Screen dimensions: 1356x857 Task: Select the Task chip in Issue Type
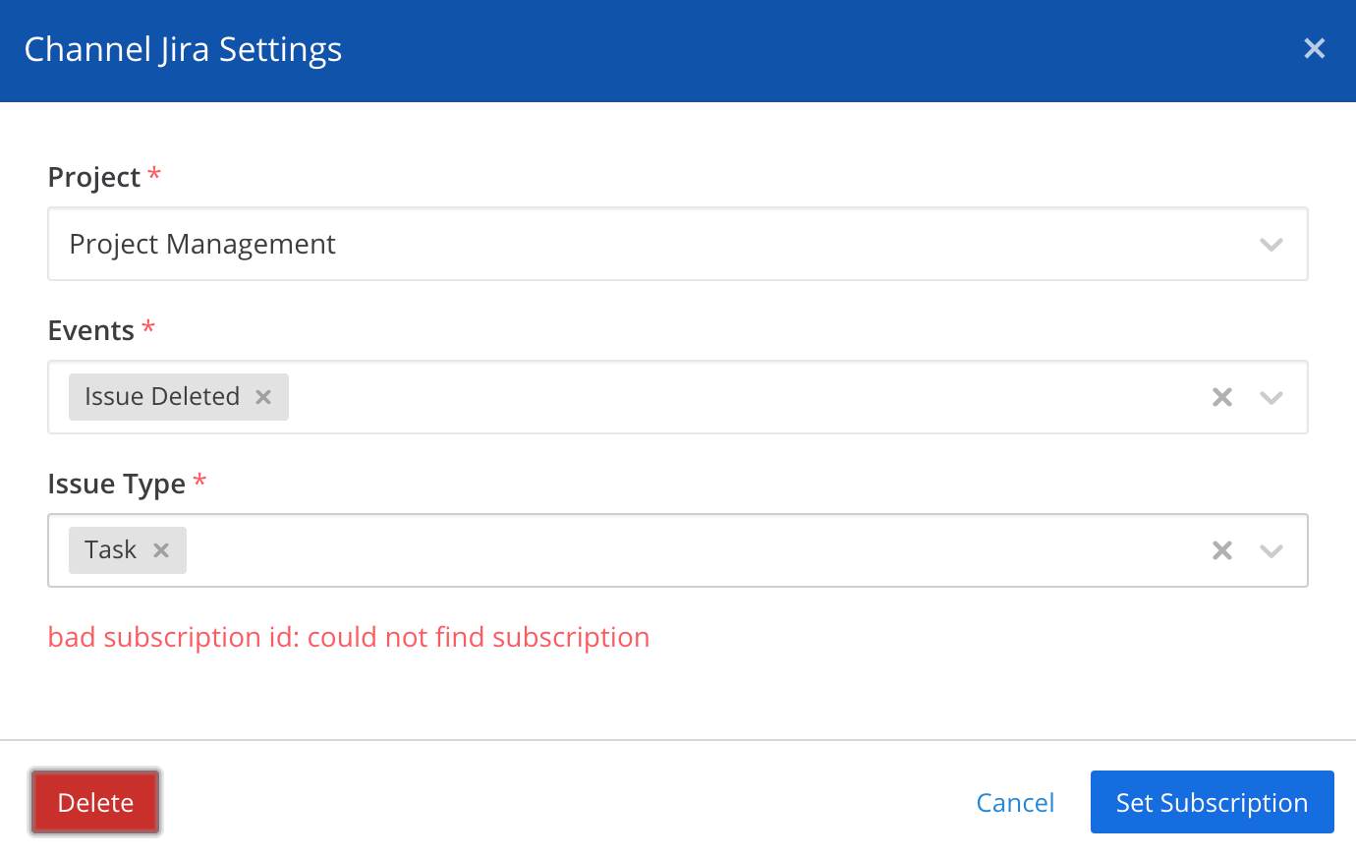[111, 549]
